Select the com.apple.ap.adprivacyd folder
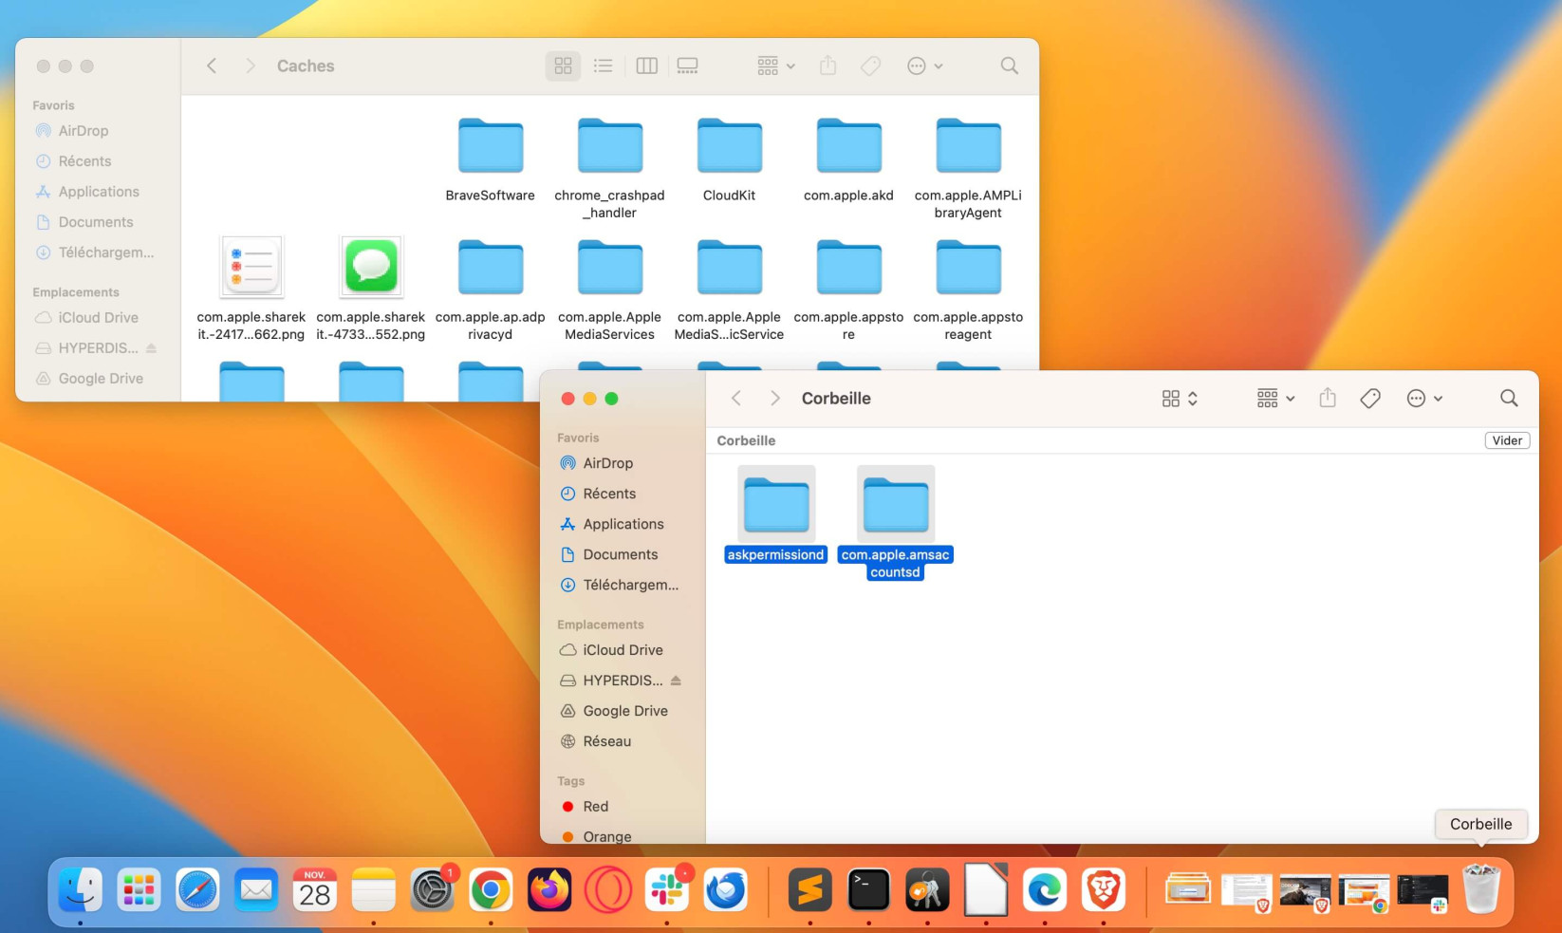 click(x=491, y=267)
